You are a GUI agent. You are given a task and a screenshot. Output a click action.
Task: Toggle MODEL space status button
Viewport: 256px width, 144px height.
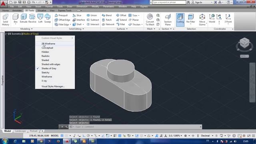[55, 136]
